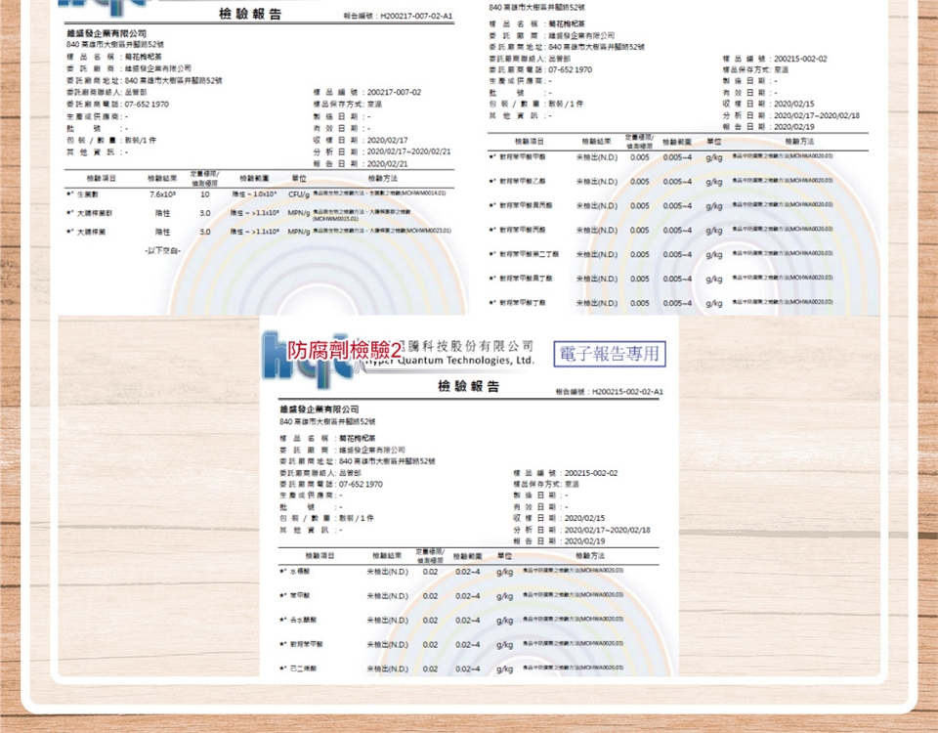Click 0.02 limit in 去水醋酸 row
The image size is (938, 733).
click(430, 621)
